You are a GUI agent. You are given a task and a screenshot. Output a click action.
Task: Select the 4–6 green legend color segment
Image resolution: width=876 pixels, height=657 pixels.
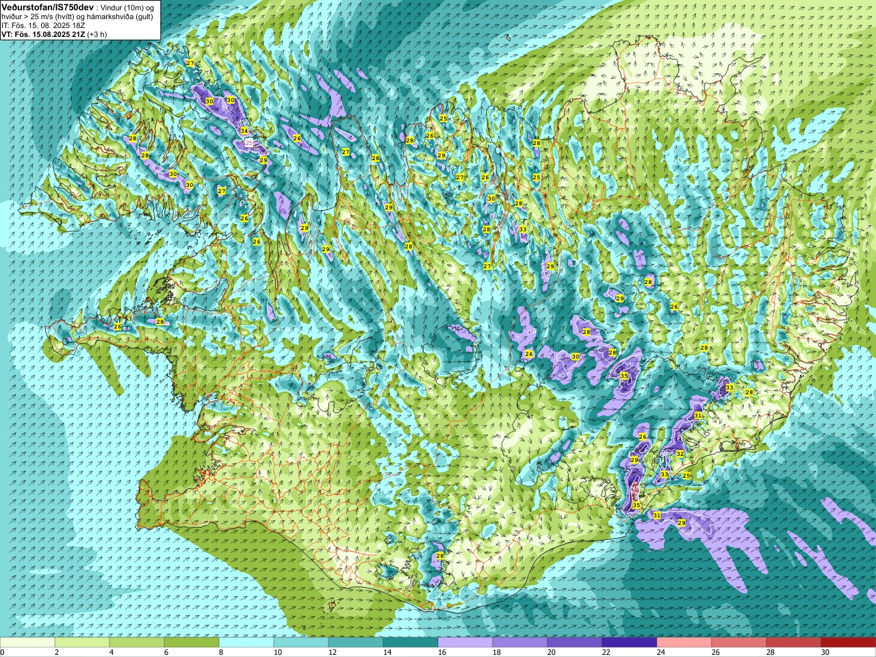137,643
